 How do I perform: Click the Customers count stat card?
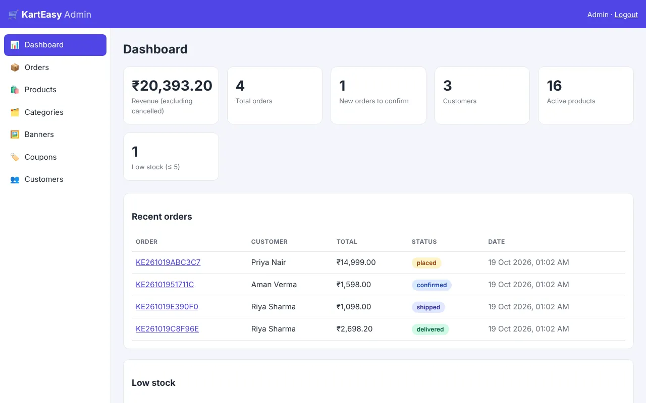[482, 96]
